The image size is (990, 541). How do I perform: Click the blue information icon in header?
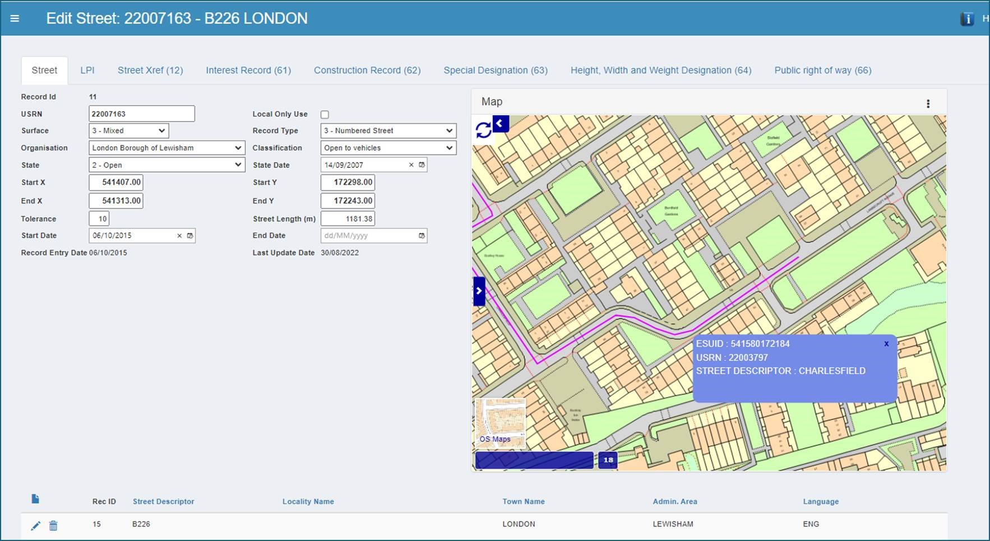coord(967,19)
